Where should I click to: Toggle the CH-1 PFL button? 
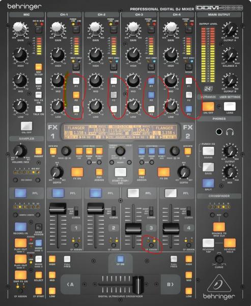[x=58, y=193]
